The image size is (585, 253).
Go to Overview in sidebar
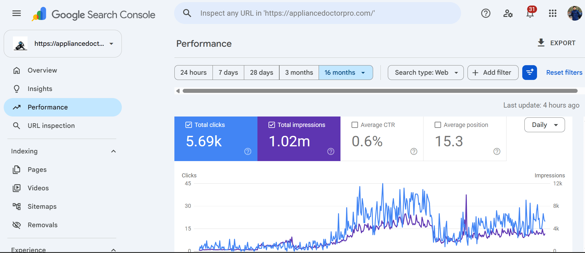[x=63, y=70]
